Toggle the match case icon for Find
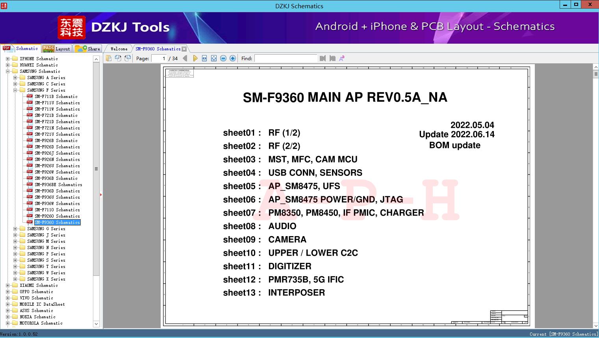This screenshot has width=599, height=338. point(342,58)
